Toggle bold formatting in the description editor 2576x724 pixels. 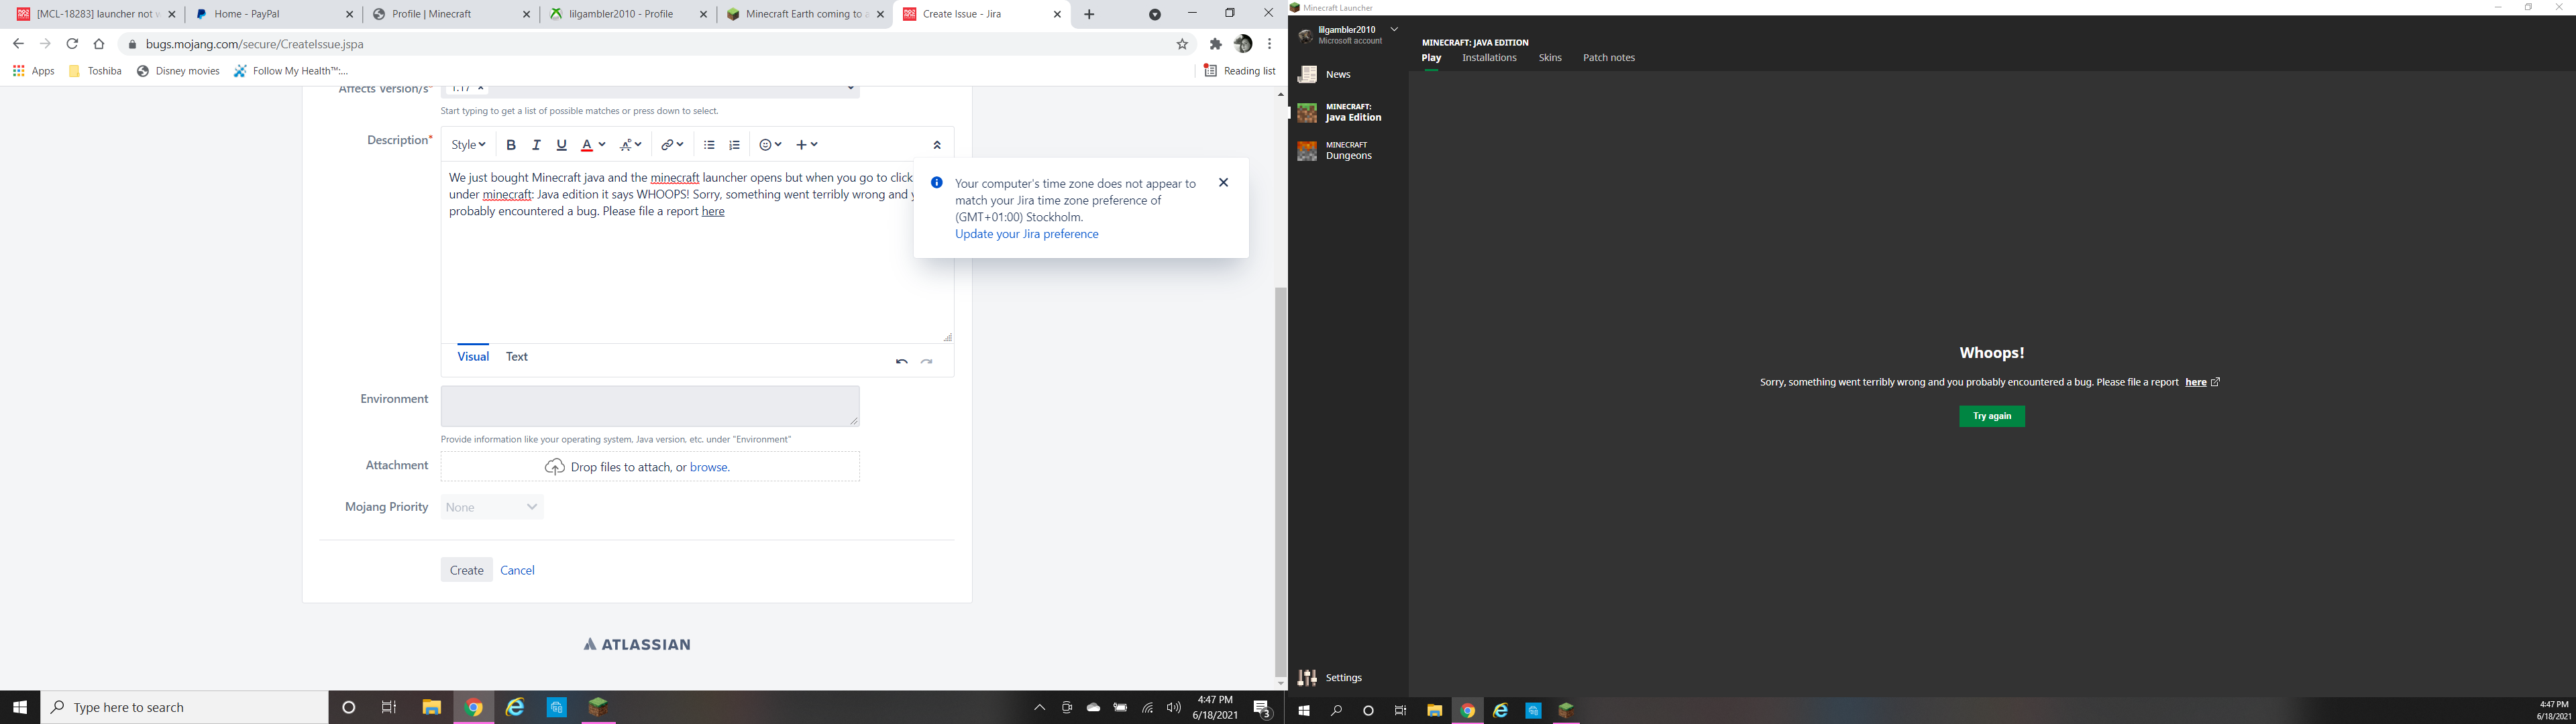point(511,145)
